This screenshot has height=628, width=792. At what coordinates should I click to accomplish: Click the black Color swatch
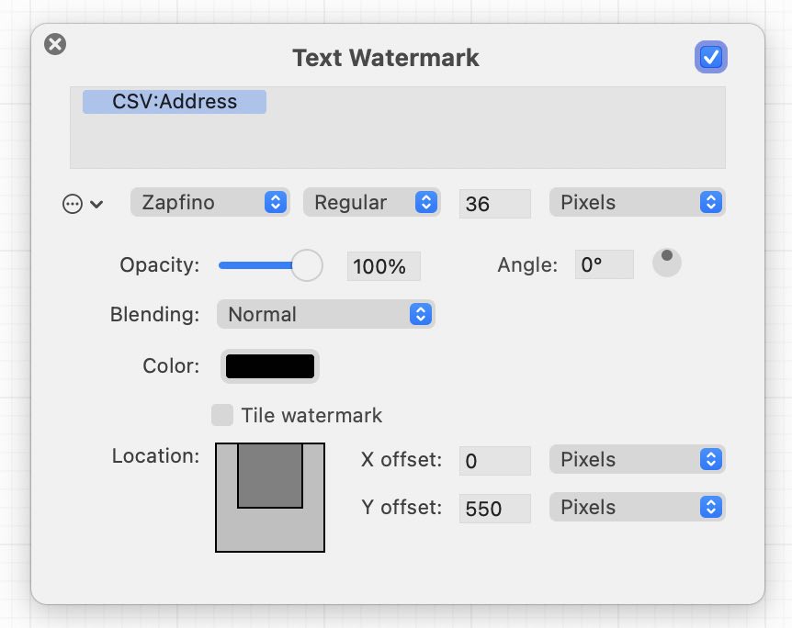pyautogui.click(x=270, y=366)
